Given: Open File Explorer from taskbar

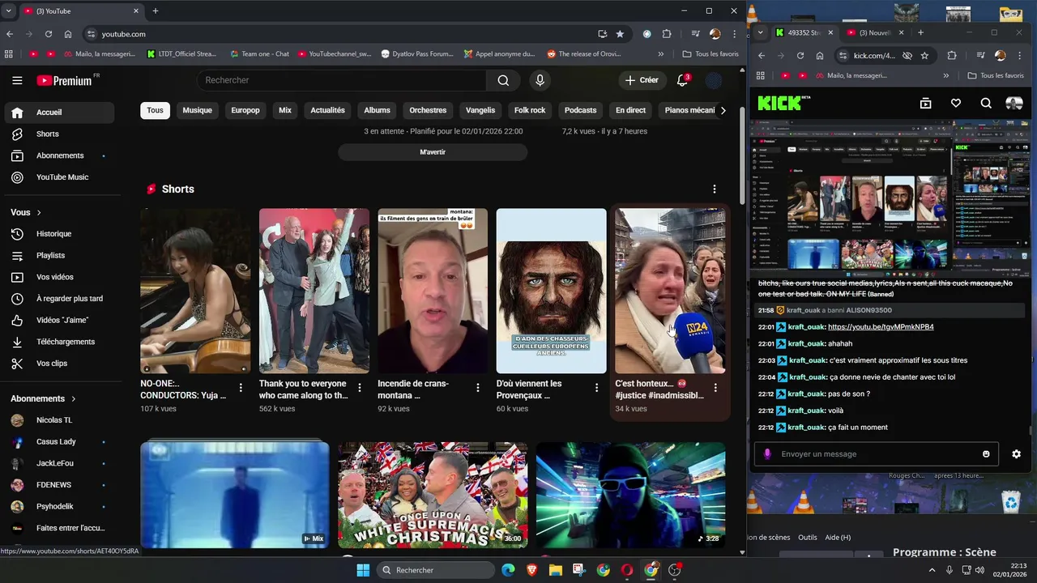Looking at the screenshot, I should click(556, 570).
